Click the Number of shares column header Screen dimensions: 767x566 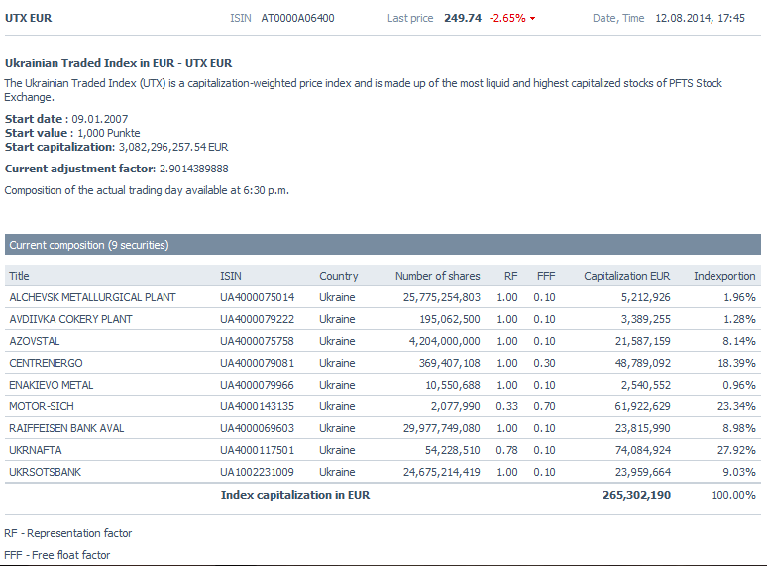438,276
